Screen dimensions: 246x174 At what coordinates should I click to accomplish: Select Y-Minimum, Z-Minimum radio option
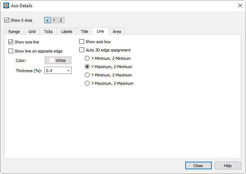click(x=87, y=58)
